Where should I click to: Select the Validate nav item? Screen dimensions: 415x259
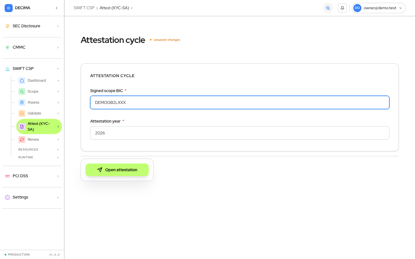(39, 113)
